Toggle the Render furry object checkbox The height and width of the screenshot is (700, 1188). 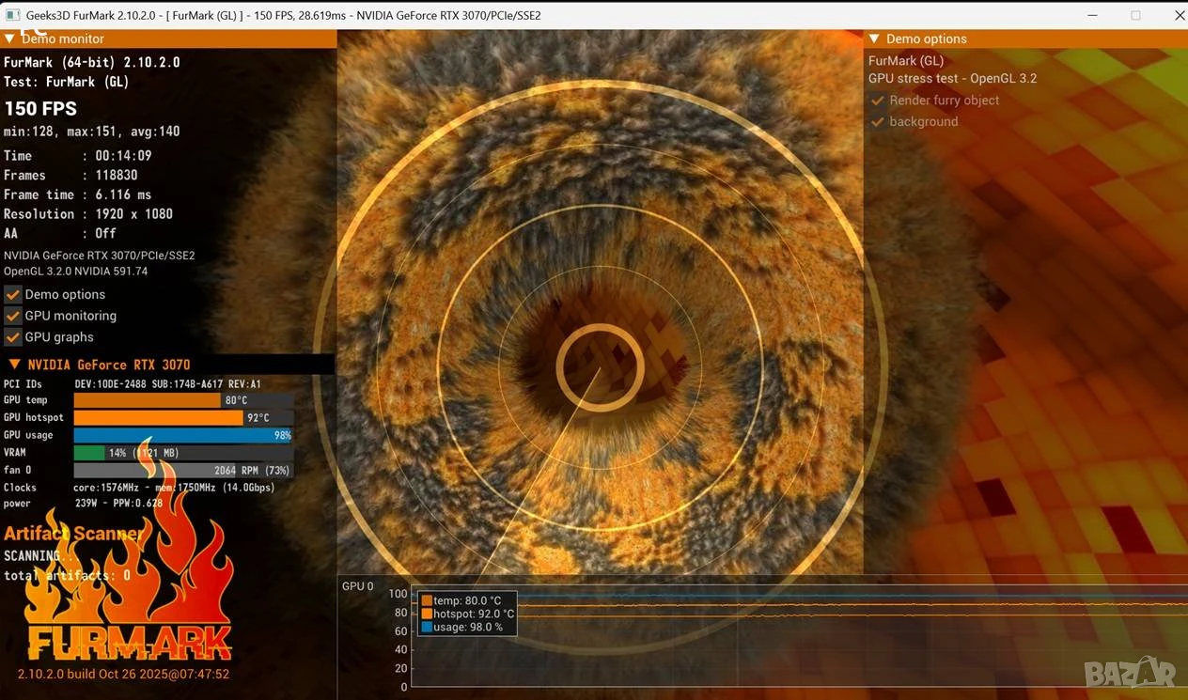[x=878, y=101]
